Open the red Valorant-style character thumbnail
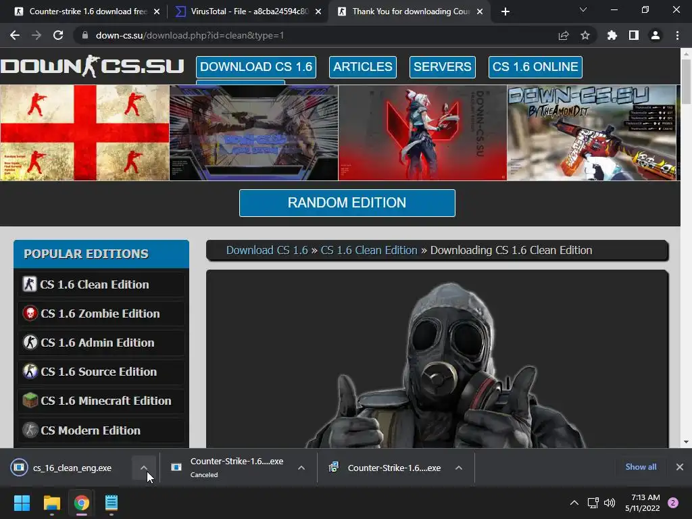 (x=423, y=133)
